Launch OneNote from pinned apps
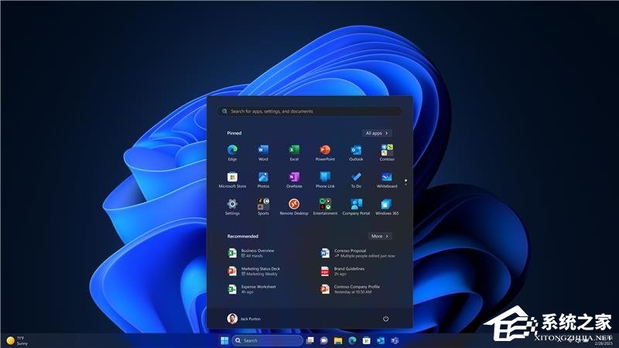 pos(294,180)
